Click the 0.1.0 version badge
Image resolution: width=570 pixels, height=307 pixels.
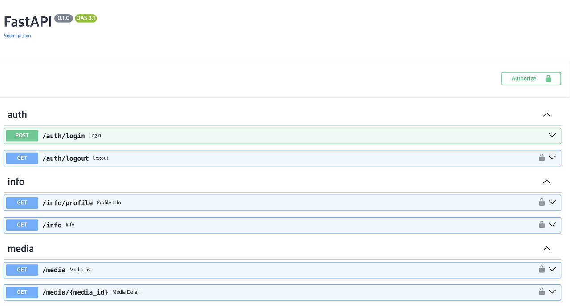coord(64,18)
